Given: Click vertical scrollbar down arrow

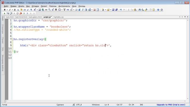Looking at the screenshot, I should (188, 99).
